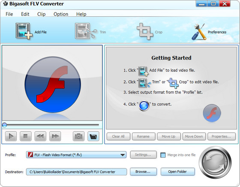
Task: Click the rewind playback button
Action: tap(40, 136)
